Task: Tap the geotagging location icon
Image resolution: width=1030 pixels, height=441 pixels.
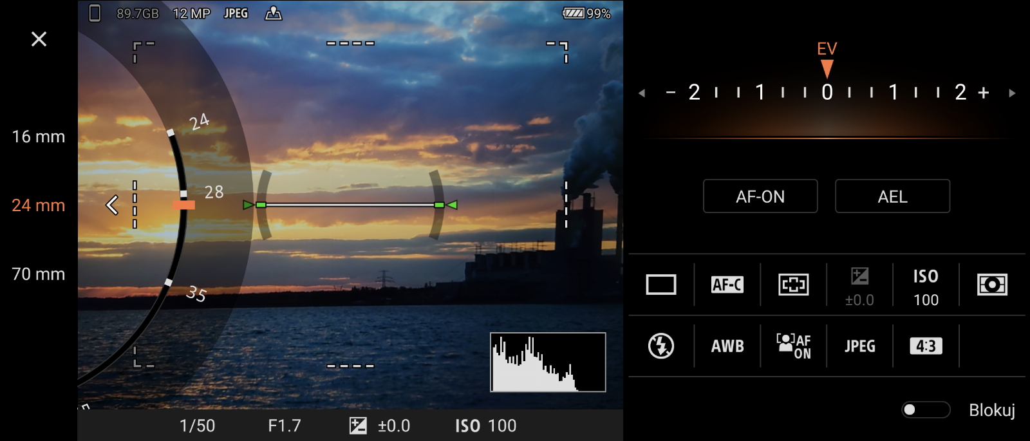Action: click(274, 13)
